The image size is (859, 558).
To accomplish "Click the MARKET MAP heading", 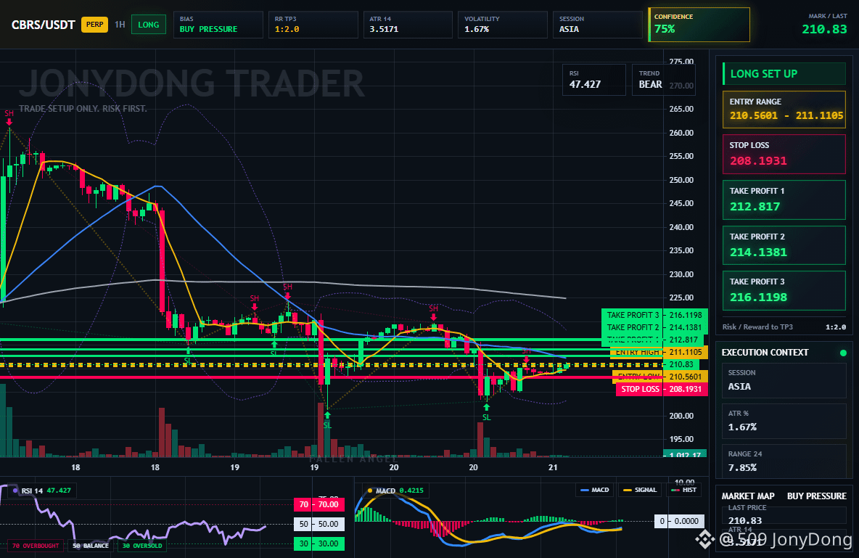I will 748,496.
